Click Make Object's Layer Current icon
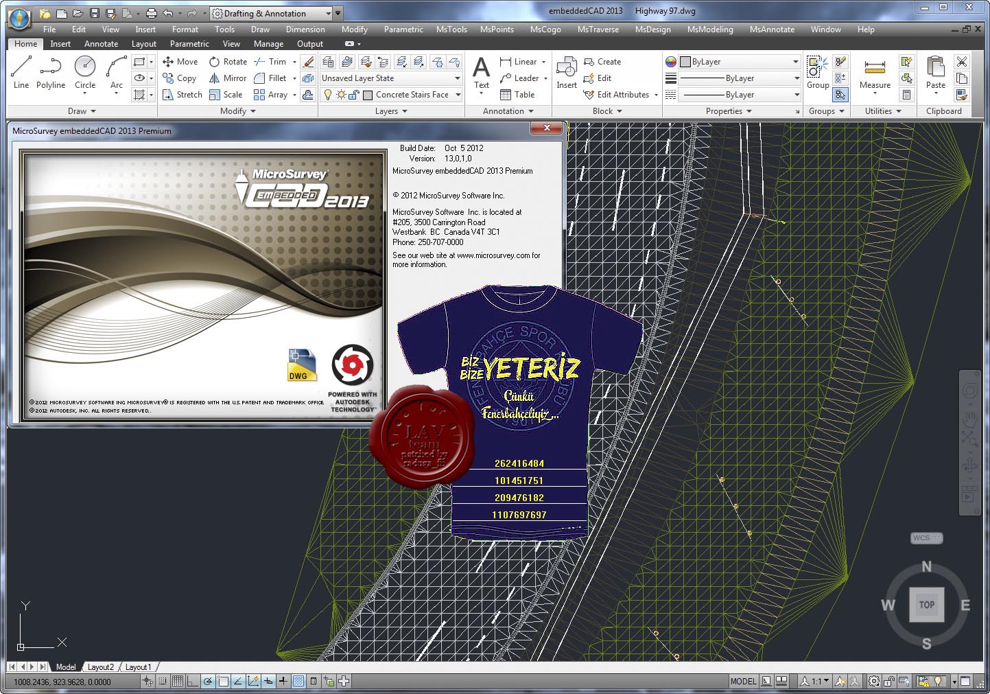The image size is (990, 694). (348, 62)
